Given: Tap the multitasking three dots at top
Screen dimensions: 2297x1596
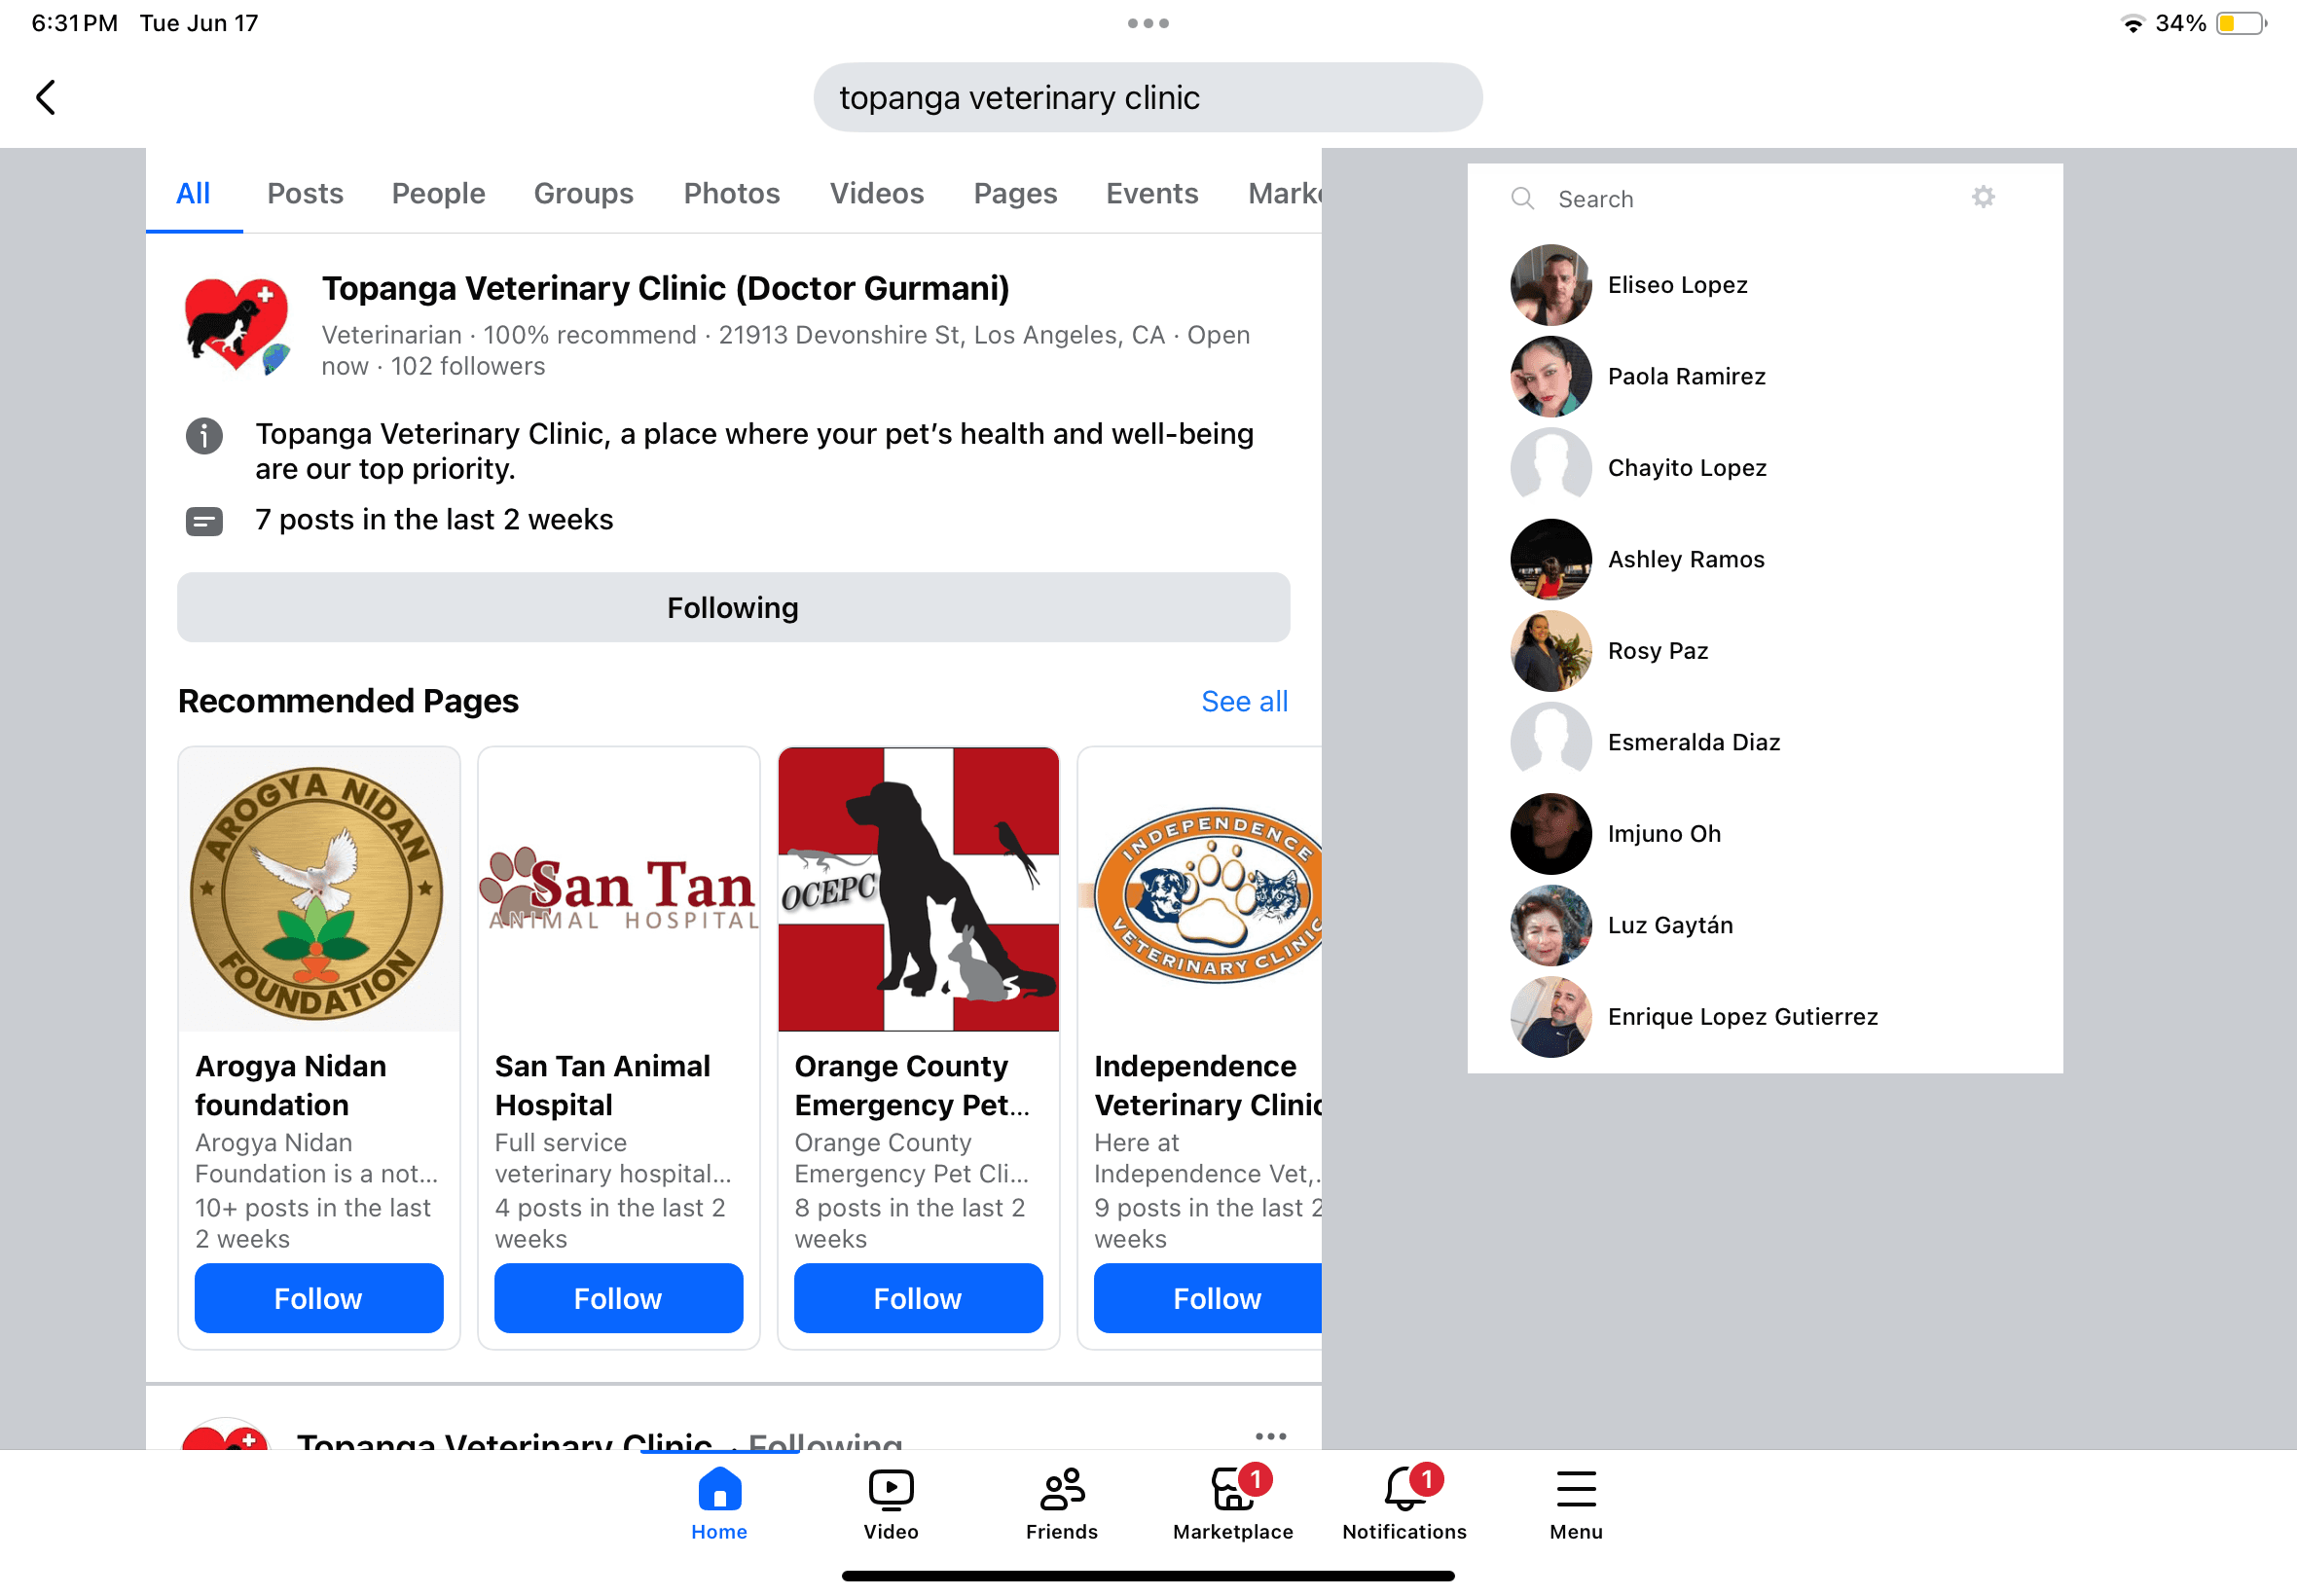Looking at the screenshot, I should 1148,23.
